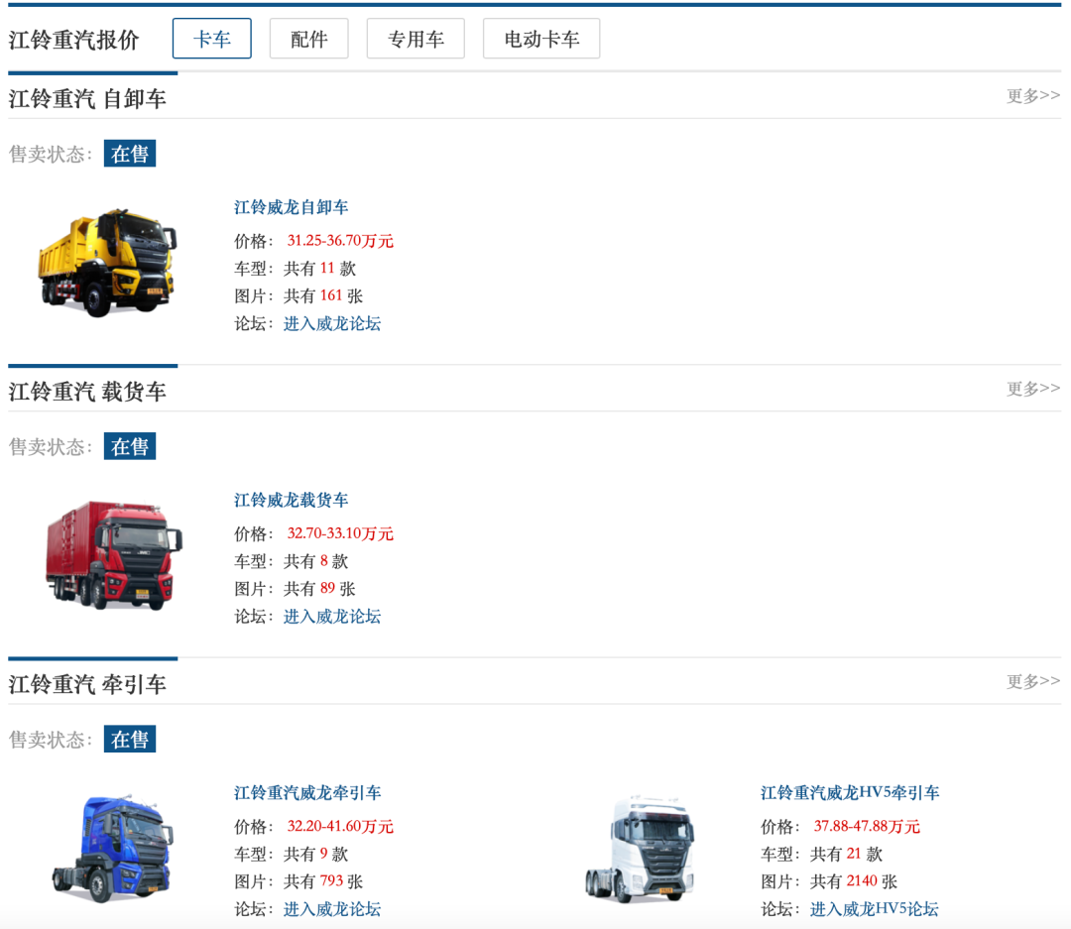The width and height of the screenshot is (1071, 929).
Task: Visit the 江铃重汽威龙牵引车 title link
Action: click(307, 793)
